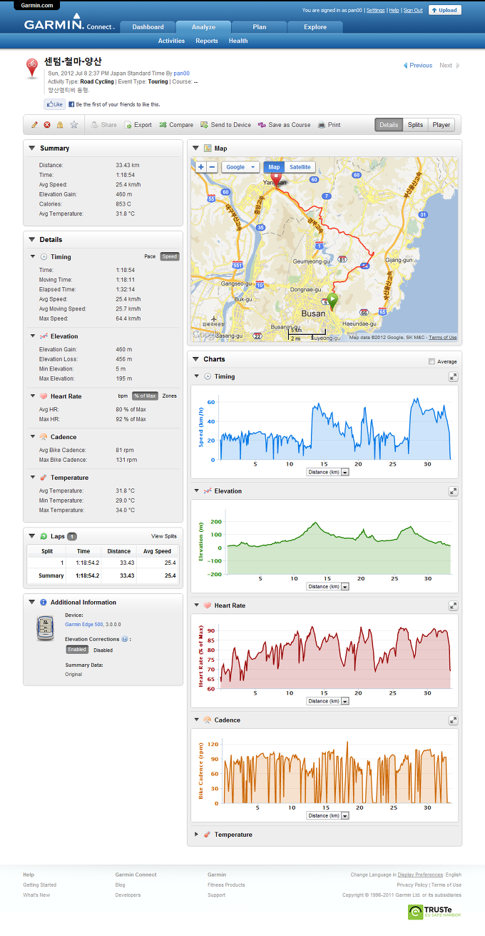The width and height of the screenshot is (485, 936).
Task: Export the activity
Action: pos(138,125)
